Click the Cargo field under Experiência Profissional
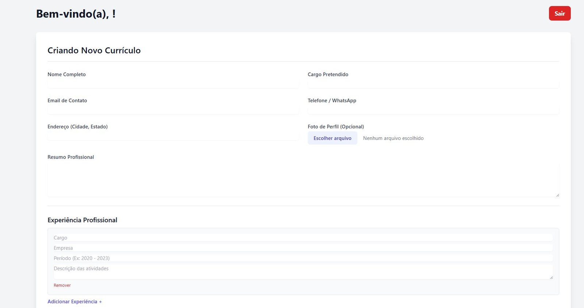This screenshot has width=584, height=308. click(303, 238)
